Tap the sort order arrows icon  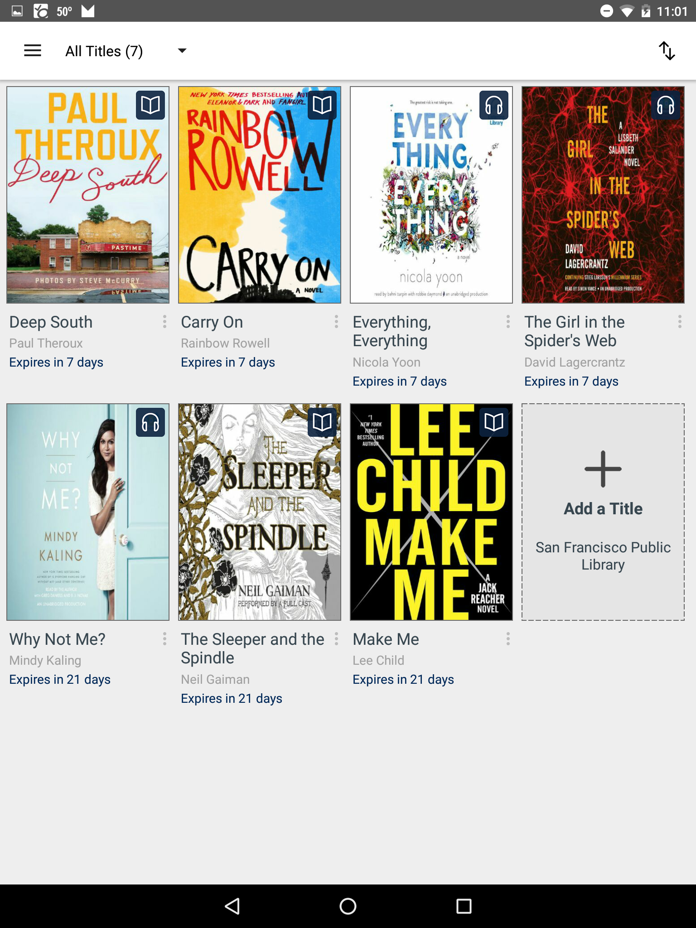(x=667, y=51)
